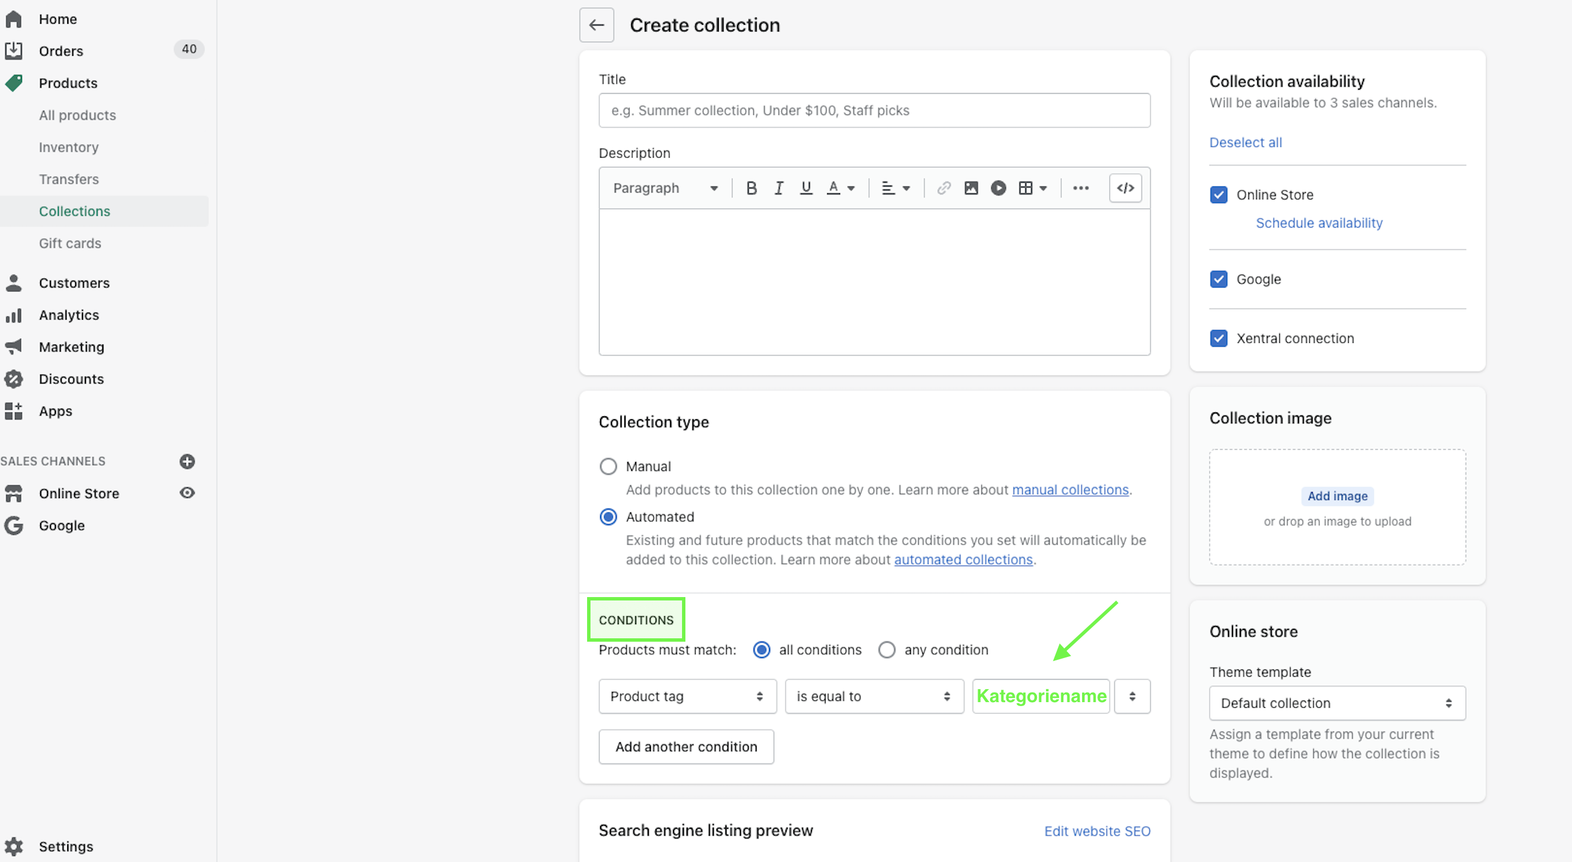The height and width of the screenshot is (862, 1572).
Task: Click the Analytics bar chart icon
Action: [14, 315]
